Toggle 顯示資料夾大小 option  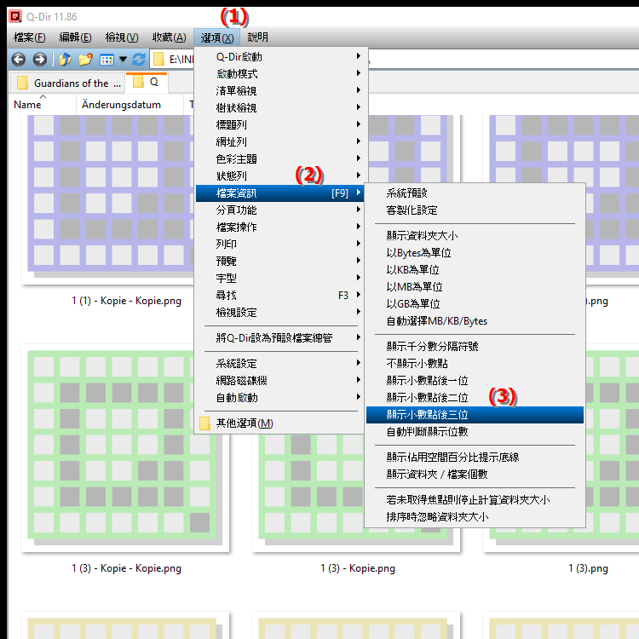tap(475, 235)
